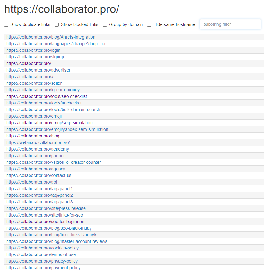
Task: Open the serp-simulation emoji link
Action: 49,123
